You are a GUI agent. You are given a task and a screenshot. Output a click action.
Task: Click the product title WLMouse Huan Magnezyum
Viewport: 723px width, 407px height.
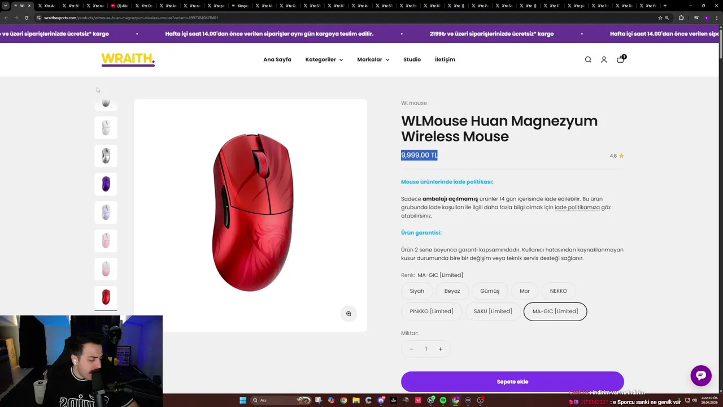pos(499,128)
